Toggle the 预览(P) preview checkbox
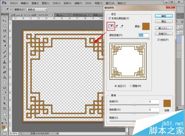Image resolution: width=185 pixels, height=136 pixels. tap(158, 40)
